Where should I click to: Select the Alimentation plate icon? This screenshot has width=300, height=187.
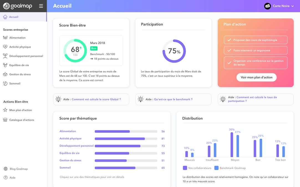(x=5, y=38)
